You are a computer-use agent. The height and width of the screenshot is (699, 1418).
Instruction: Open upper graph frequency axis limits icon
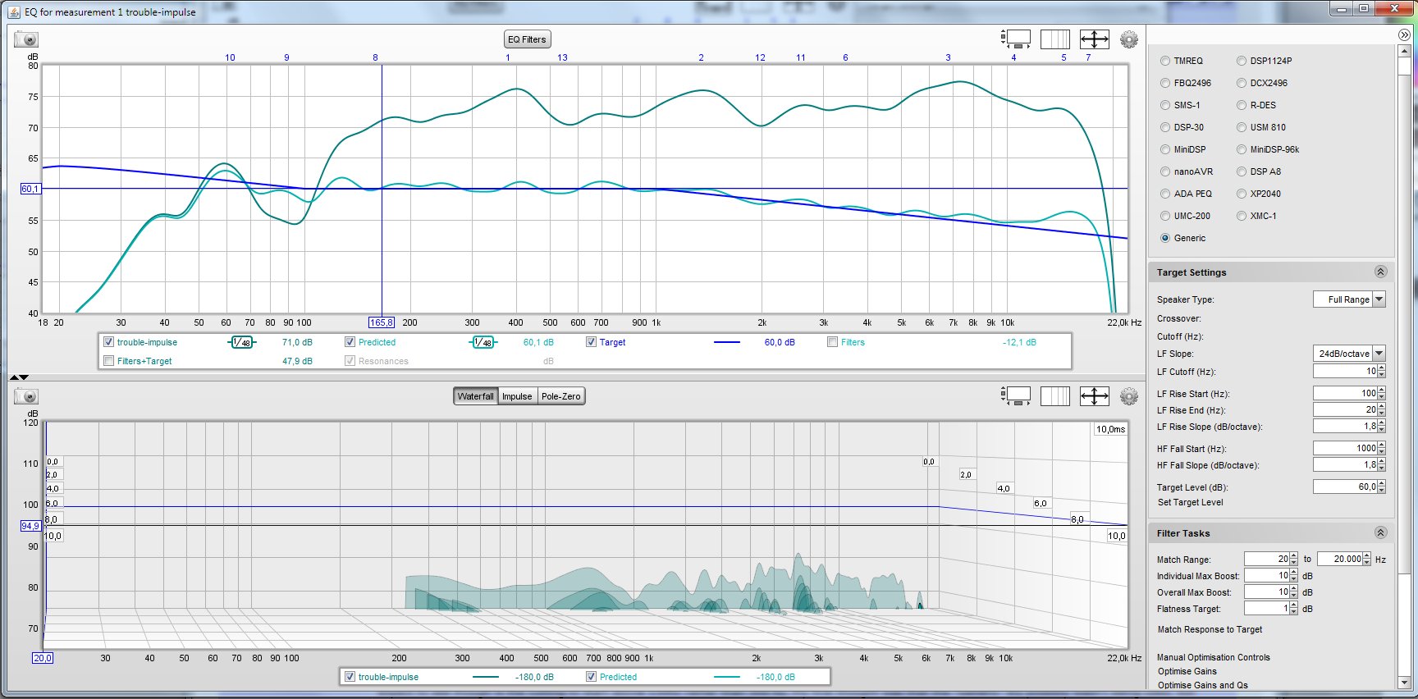pyautogui.click(x=1055, y=39)
